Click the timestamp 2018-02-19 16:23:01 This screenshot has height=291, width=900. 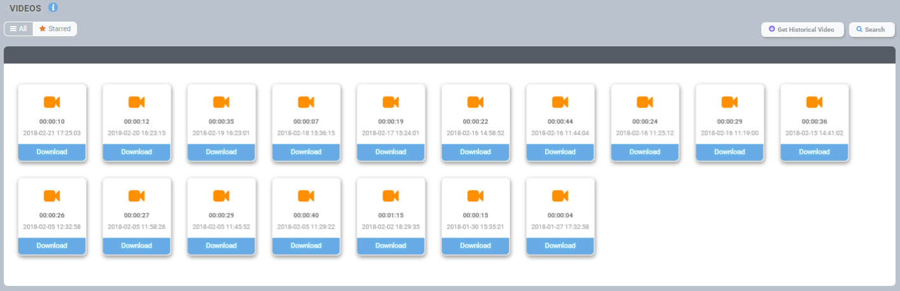coord(221,133)
